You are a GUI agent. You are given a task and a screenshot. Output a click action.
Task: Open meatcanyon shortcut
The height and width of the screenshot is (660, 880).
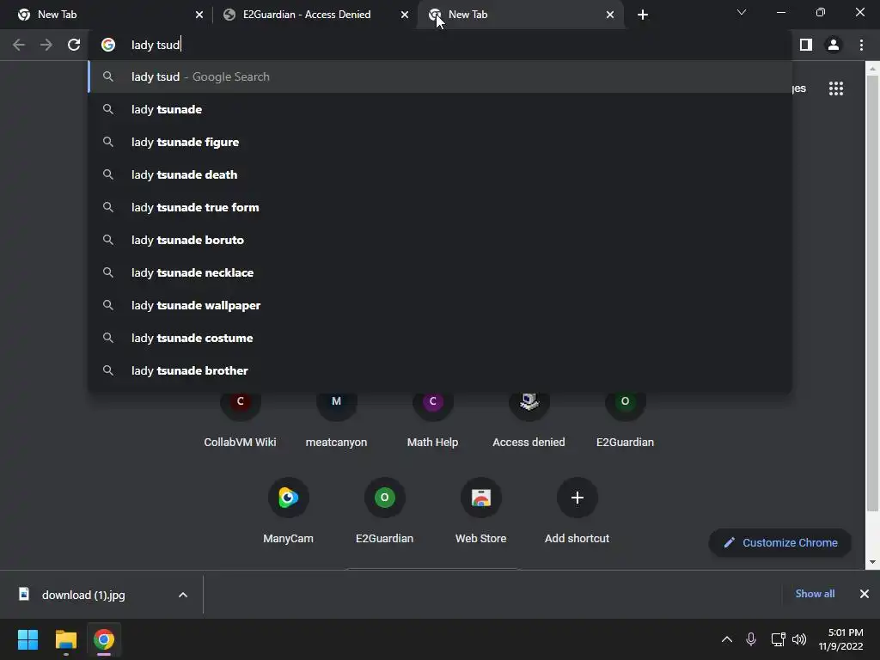336,419
